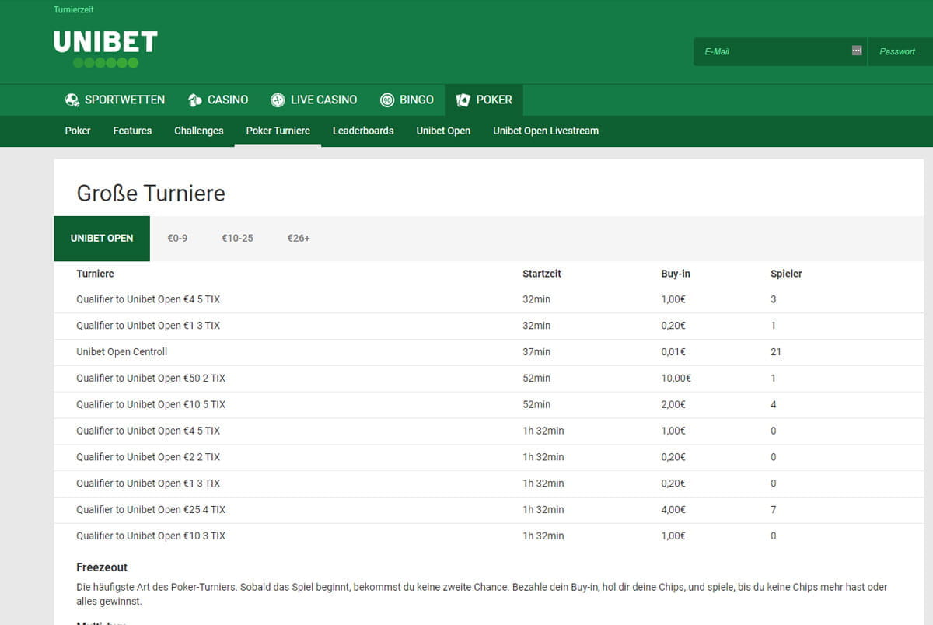Click the 37min start time

tap(536, 352)
